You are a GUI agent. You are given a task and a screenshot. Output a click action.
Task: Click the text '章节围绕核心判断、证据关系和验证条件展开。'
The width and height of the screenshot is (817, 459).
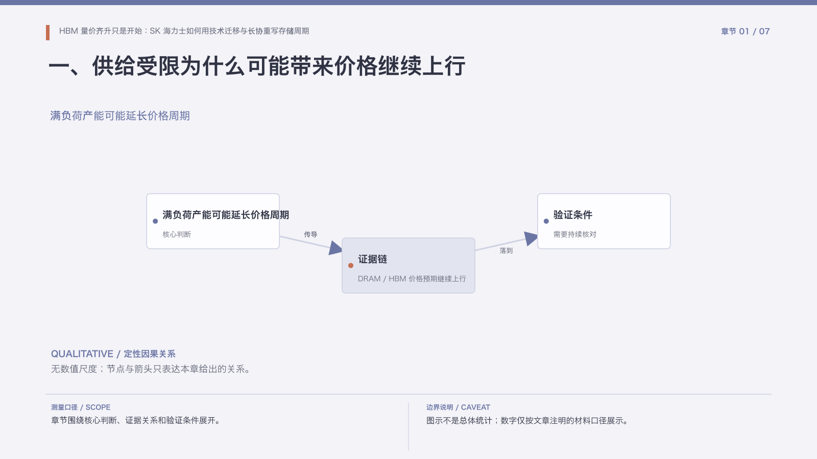(137, 421)
